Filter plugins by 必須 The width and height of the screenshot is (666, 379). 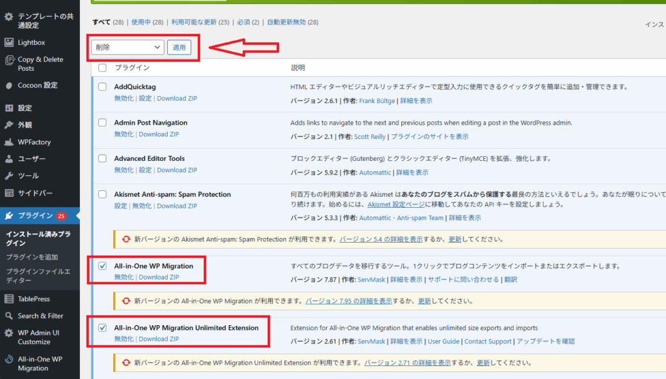click(243, 22)
